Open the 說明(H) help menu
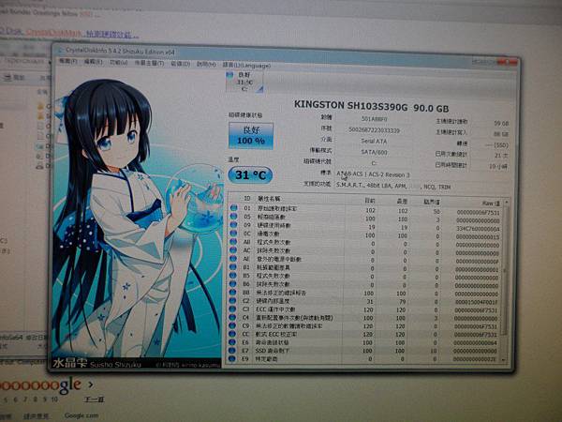Viewport: 562px width, 422px height. point(206,64)
